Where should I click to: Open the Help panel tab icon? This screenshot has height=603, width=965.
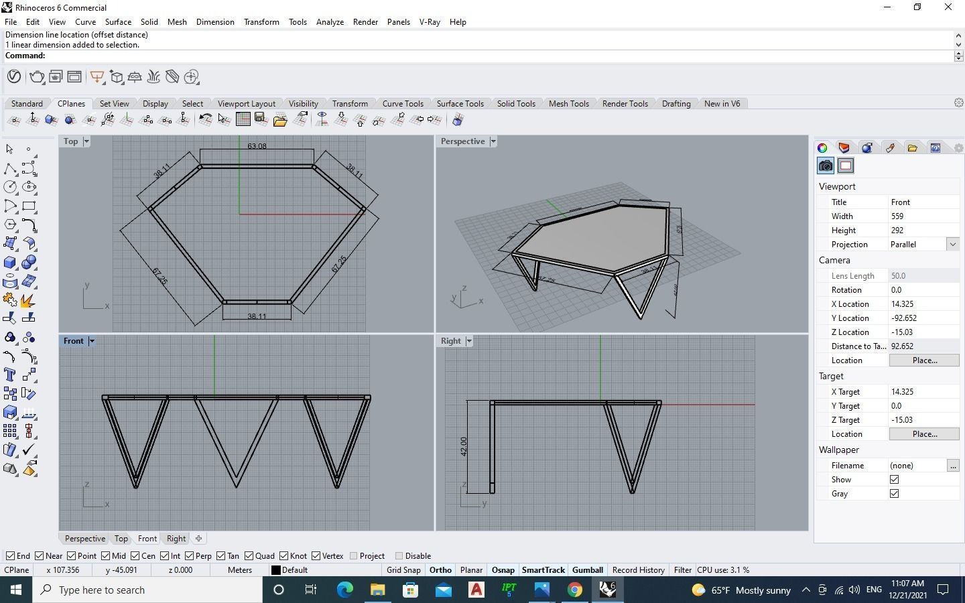[936, 147]
